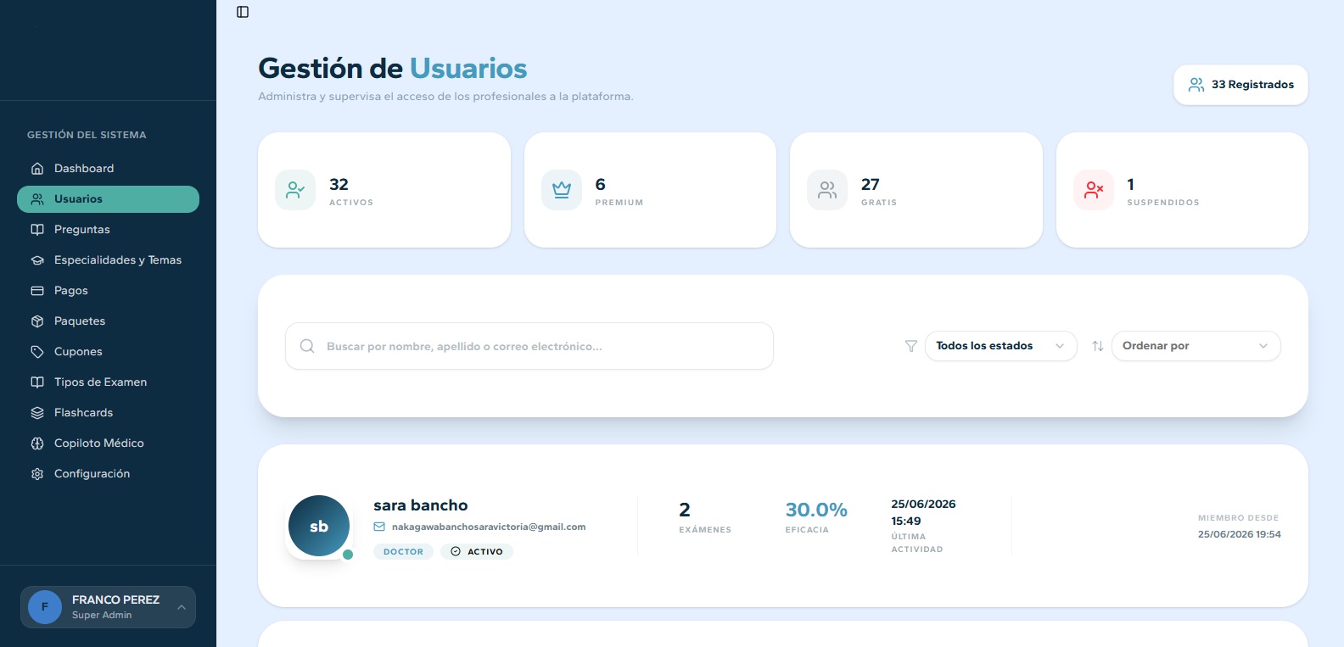This screenshot has height=647, width=1344.
Task: Click the 27 Gratis stat card
Action: pos(916,190)
